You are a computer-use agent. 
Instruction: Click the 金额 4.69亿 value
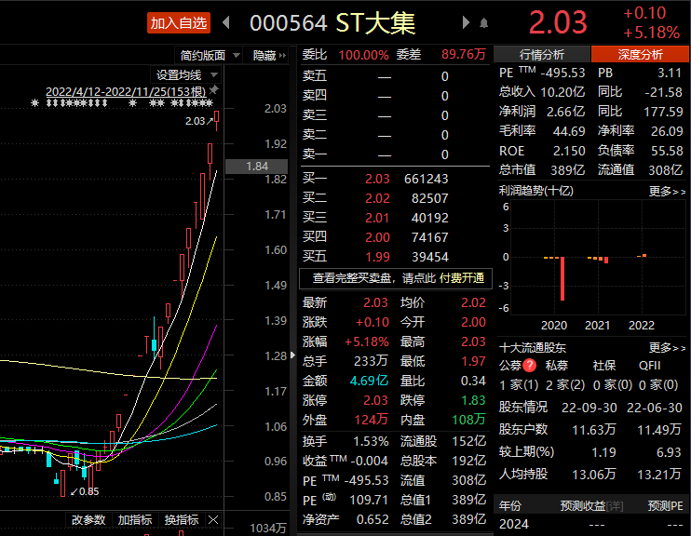click(369, 380)
